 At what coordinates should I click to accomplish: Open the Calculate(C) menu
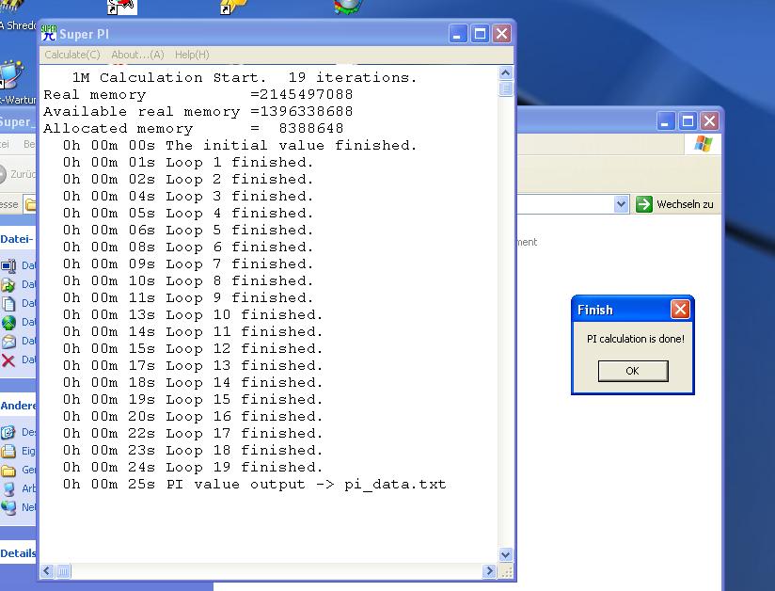pos(72,55)
